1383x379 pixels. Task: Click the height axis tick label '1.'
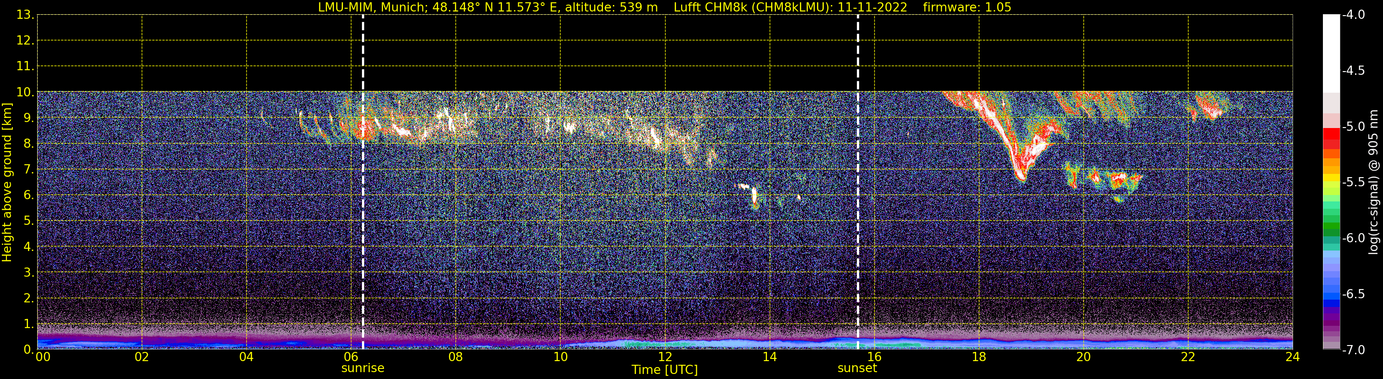[x=28, y=324]
